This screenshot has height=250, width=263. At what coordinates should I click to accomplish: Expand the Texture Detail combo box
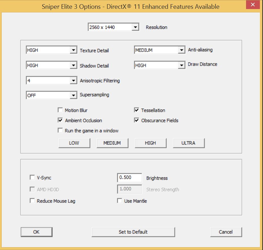click(x=52, y=50)
